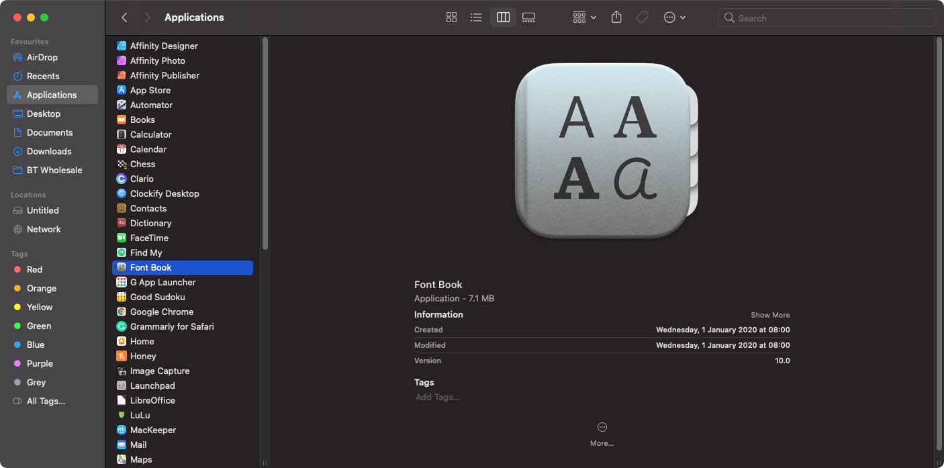Select the Calculator app icon
The image size is (944, 468).
[x=122, y=134]
